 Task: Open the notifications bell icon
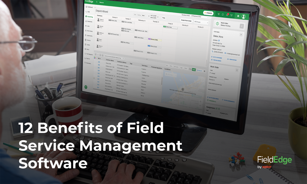[x=227, y=15]
